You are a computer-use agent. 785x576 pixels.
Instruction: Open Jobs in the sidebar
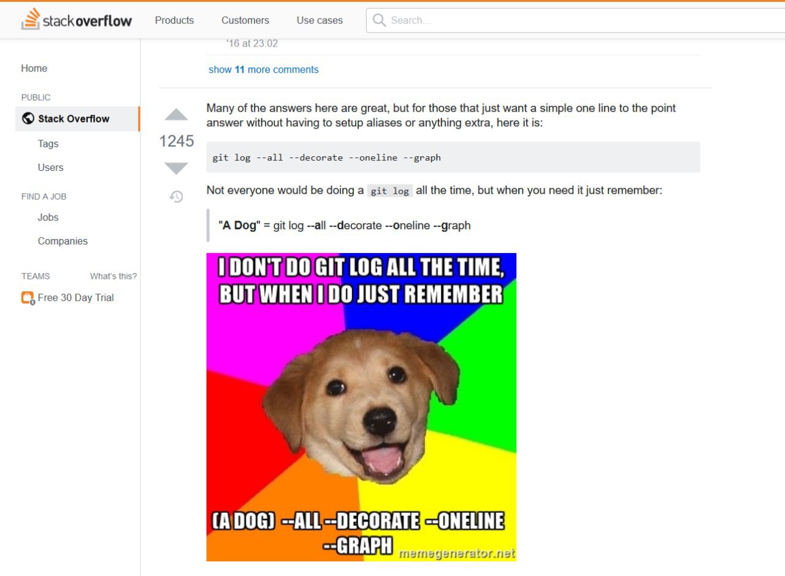(x=48, y=218)
